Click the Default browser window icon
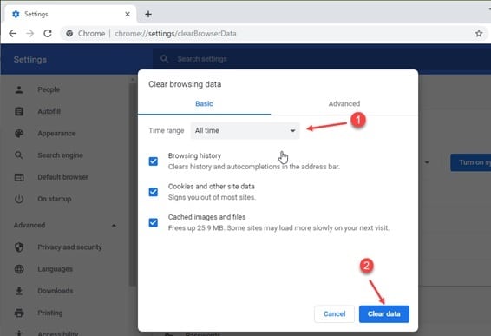Image resolution: width=491 pixels, height=336 pixels. pyautogui.click(x=19, y=177)
